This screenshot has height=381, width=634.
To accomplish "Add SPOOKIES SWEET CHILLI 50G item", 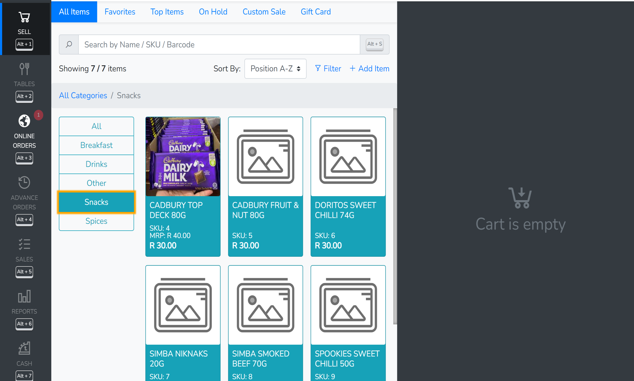I will tap(348, 323).
